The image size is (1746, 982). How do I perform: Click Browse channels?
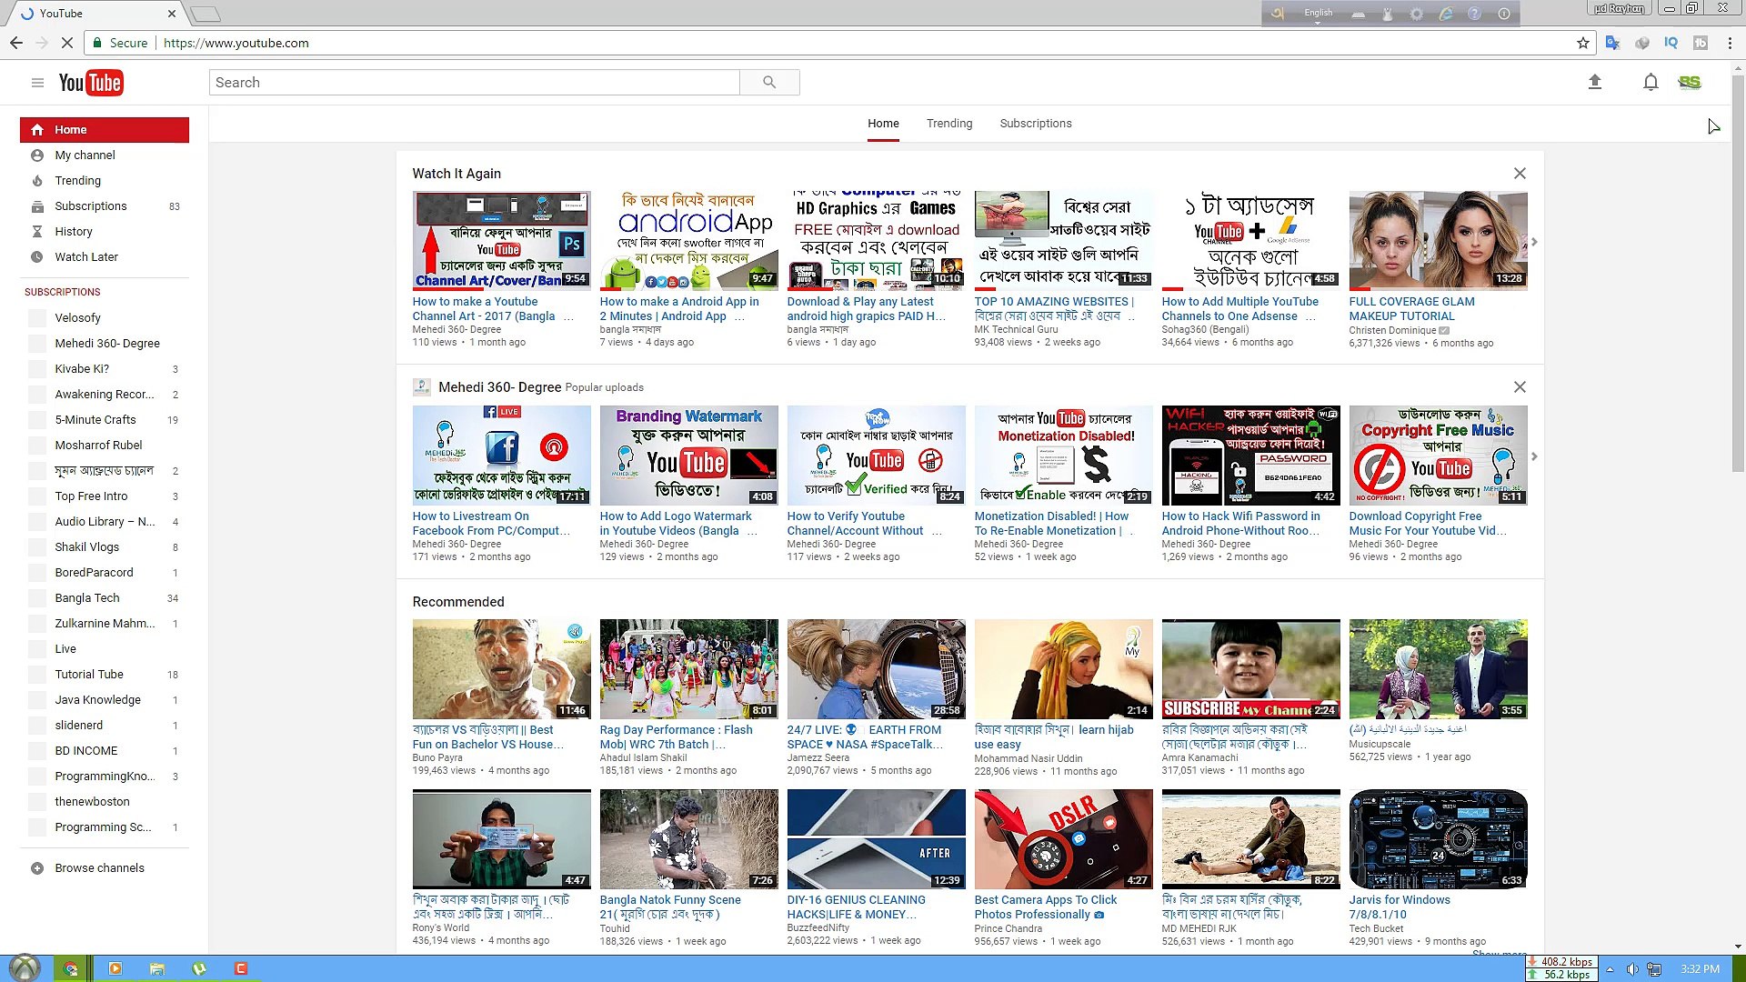[x=98, y=867]
